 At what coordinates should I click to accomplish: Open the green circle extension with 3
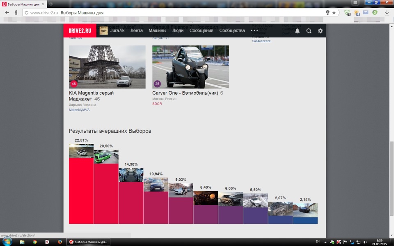point(375,12)
